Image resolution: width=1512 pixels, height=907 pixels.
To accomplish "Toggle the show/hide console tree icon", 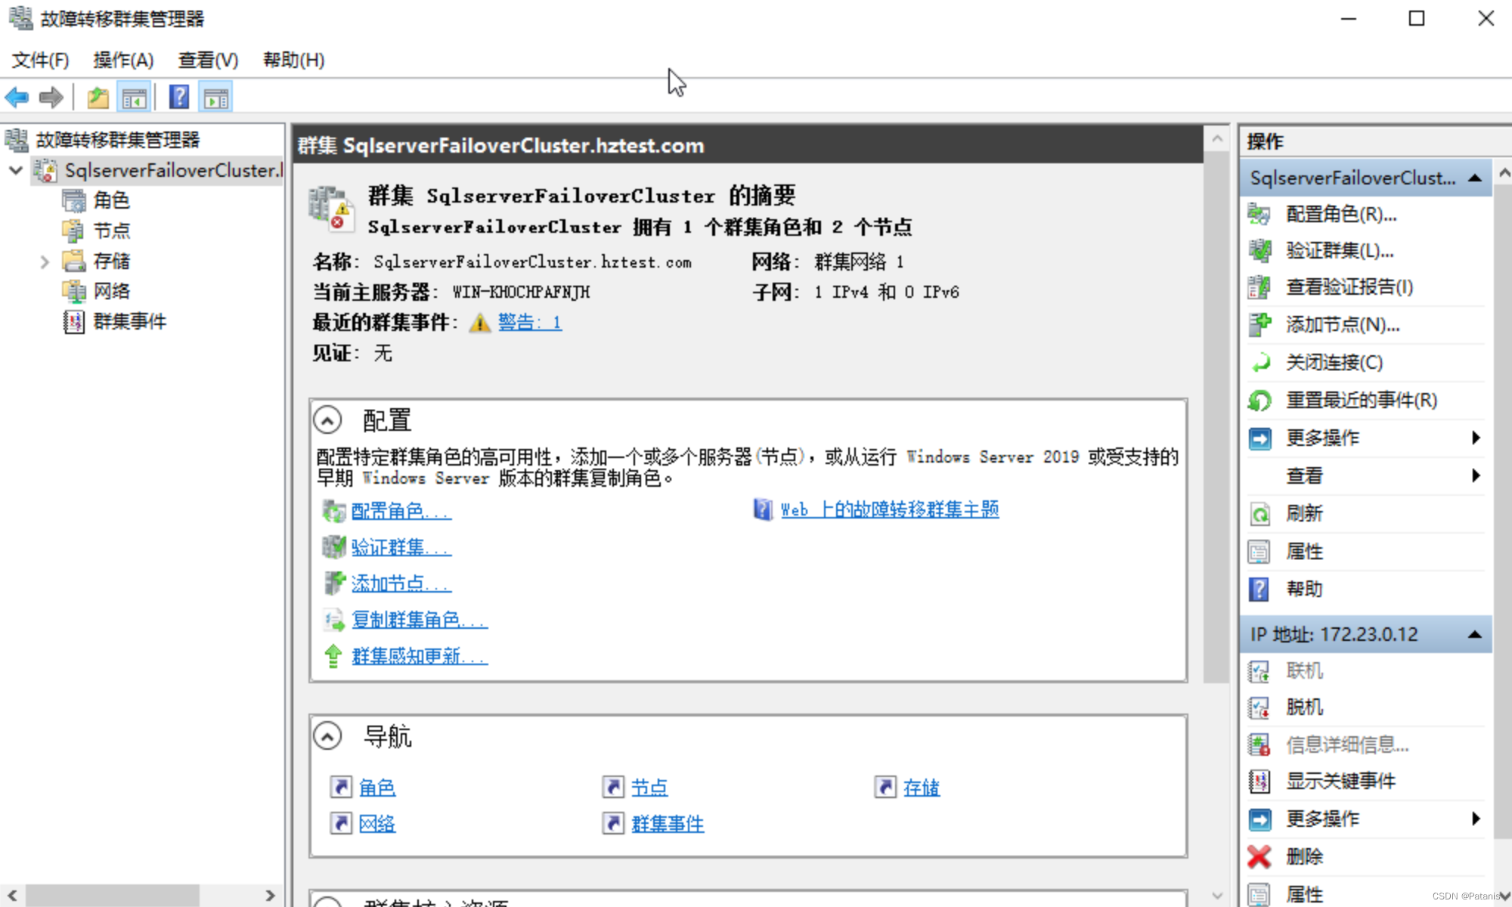I will (x=135, y=98).
